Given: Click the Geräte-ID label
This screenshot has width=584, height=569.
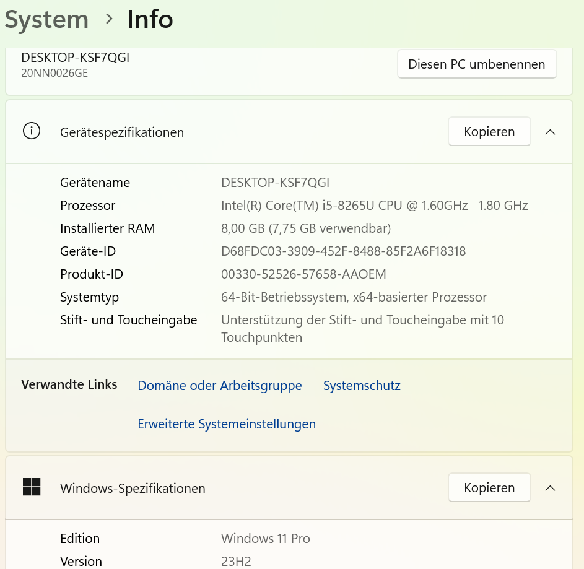Looking at the screenshot, I should click(x=88, y=251).
